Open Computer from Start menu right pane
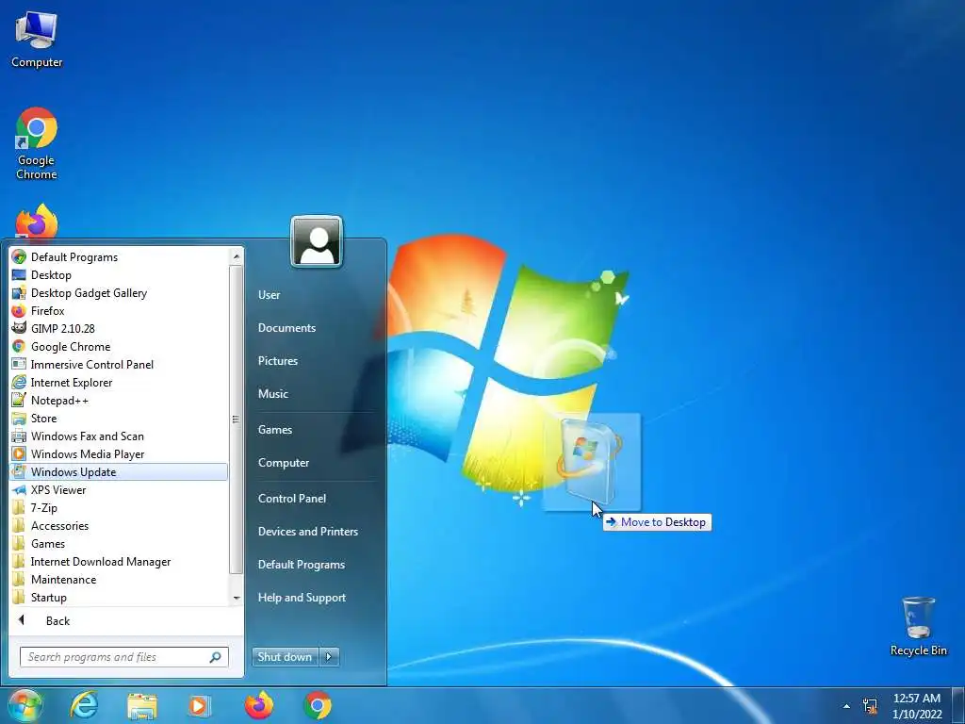The image size is (965, 724). coord(283,462)
